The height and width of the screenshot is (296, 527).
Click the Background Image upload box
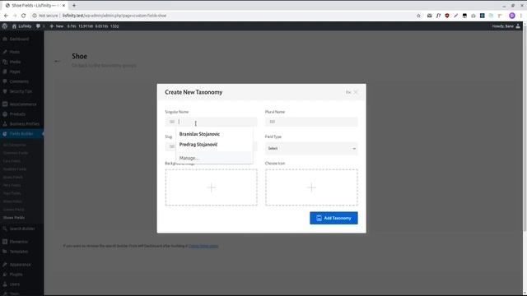tap(211, 187)
